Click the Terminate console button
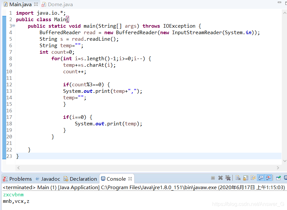 pos(213,178)
